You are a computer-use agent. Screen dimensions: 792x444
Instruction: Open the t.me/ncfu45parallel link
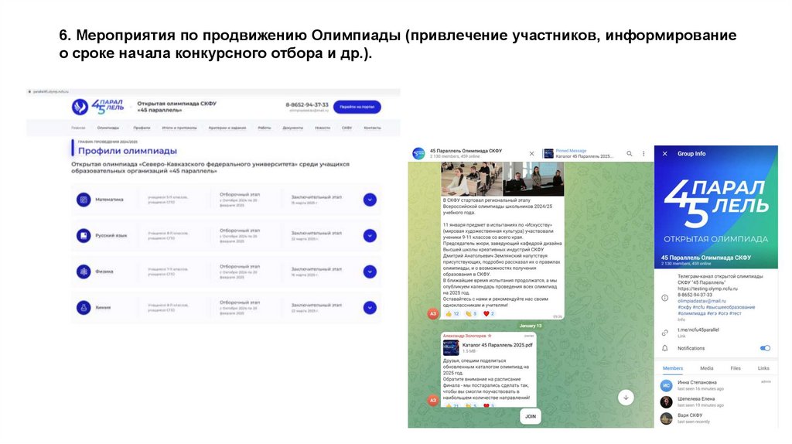point(698,330)
